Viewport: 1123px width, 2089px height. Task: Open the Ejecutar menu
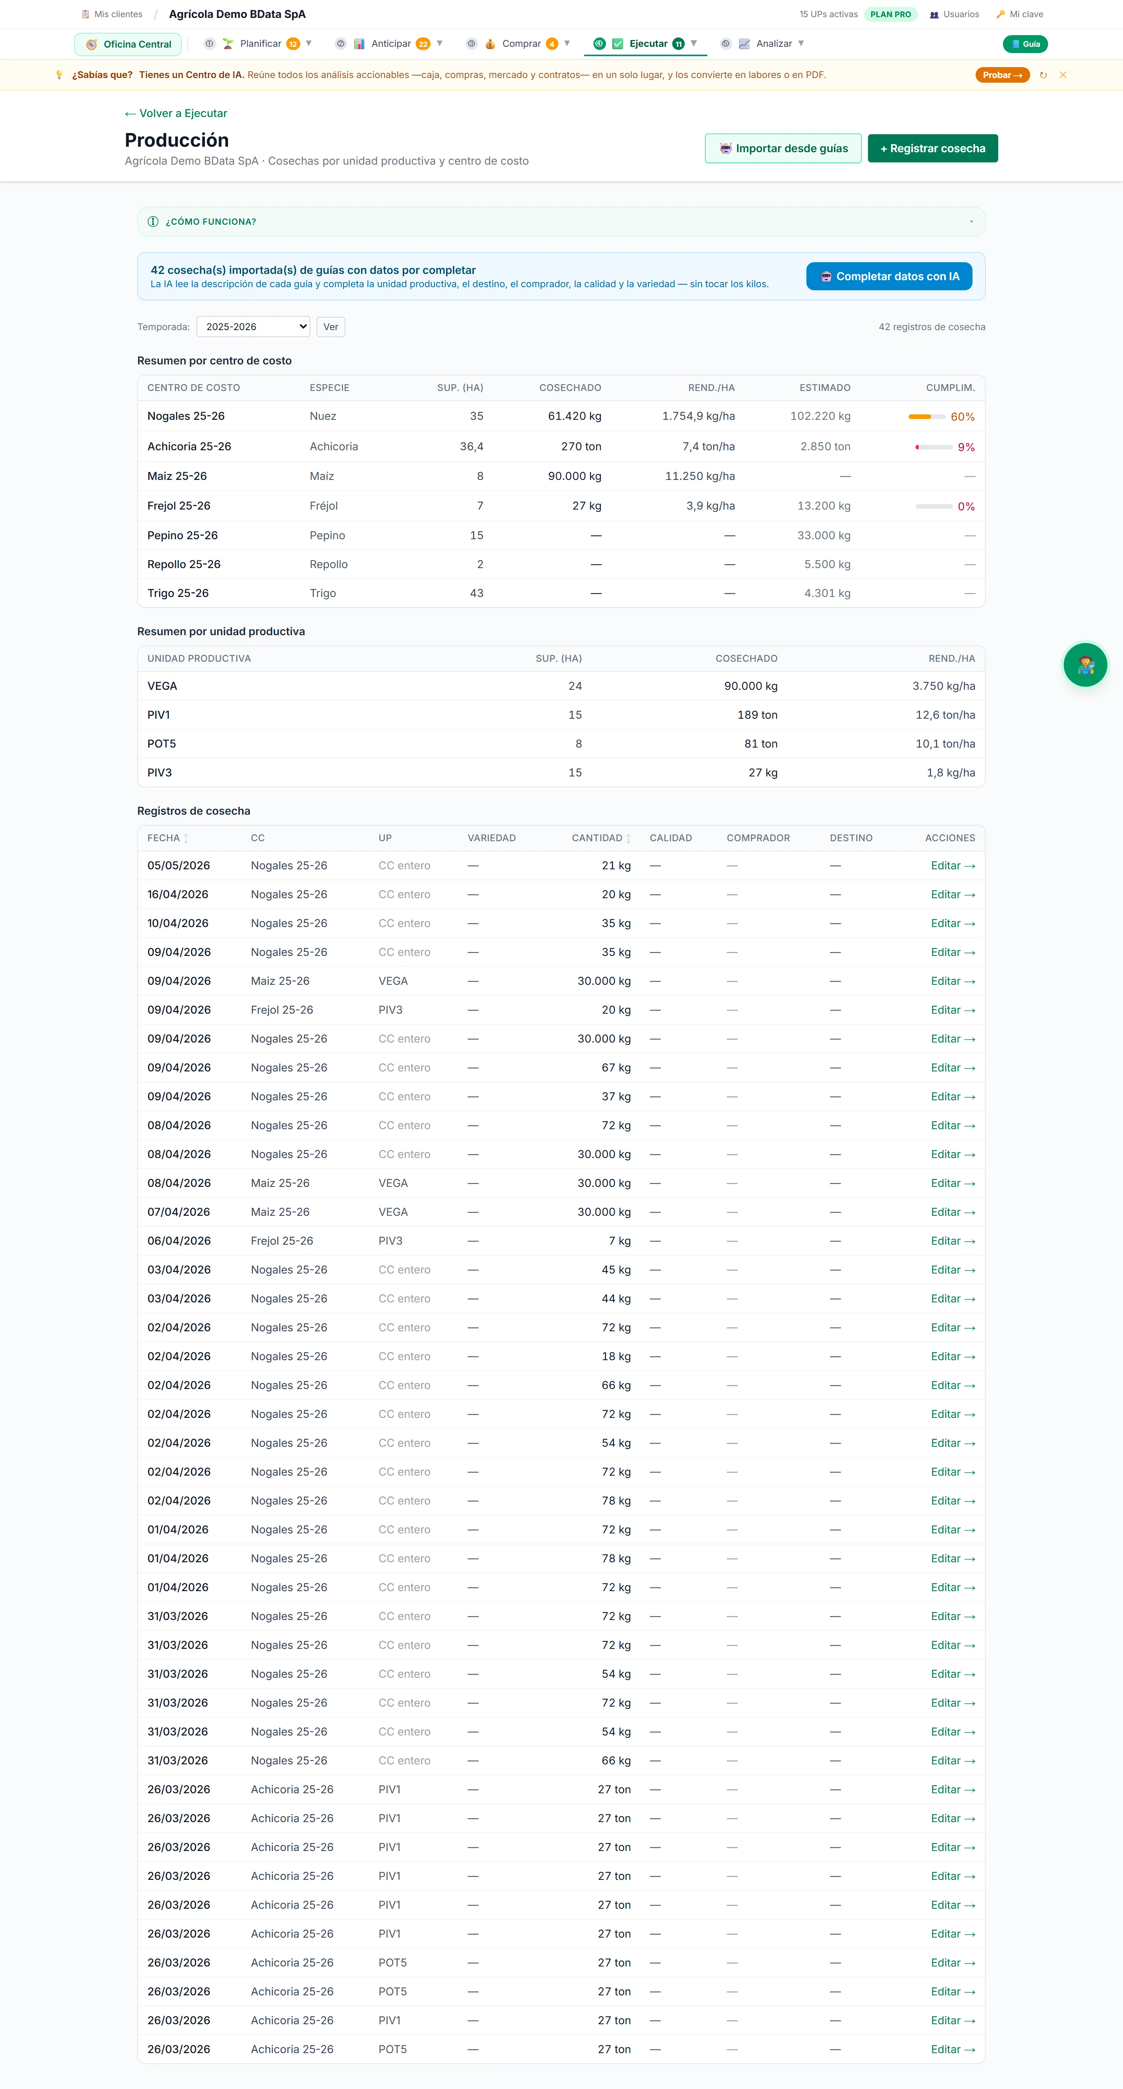click(x=646, y=44)
